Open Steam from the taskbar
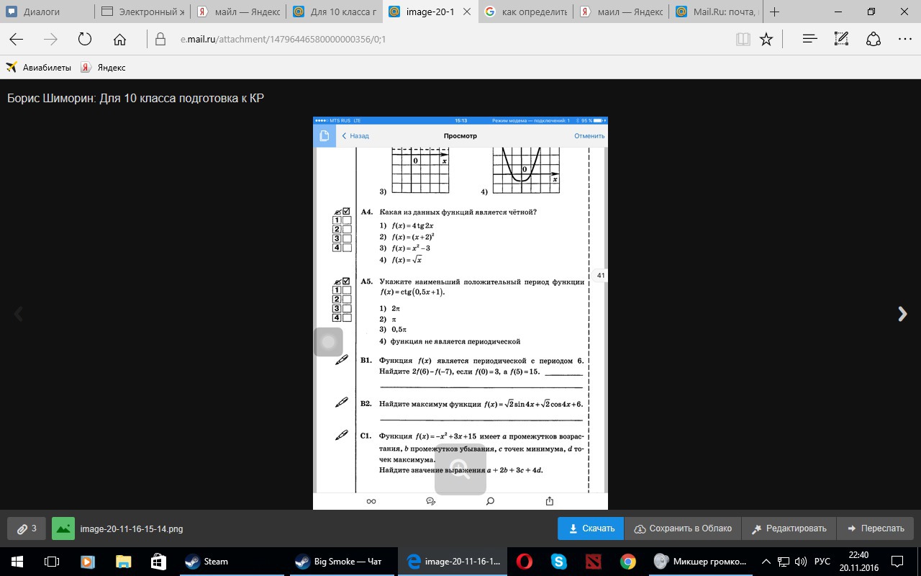This screenshot has height=576, width=921. 207,562
